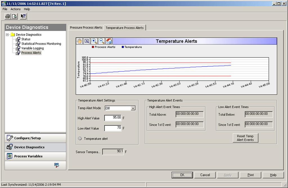This screenshot has height=188, width=288.
Task: Select Variable Logging in the tree
Action: (33, 48)
